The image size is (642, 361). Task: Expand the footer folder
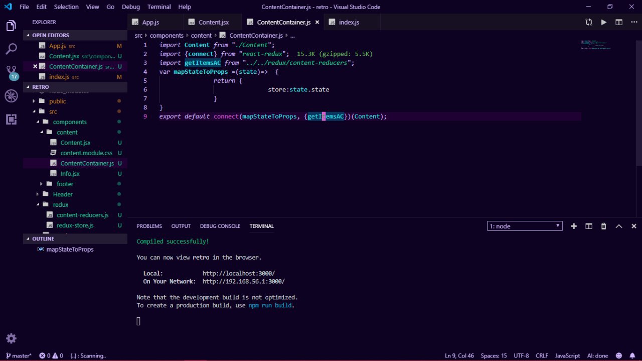pos(65,184)
